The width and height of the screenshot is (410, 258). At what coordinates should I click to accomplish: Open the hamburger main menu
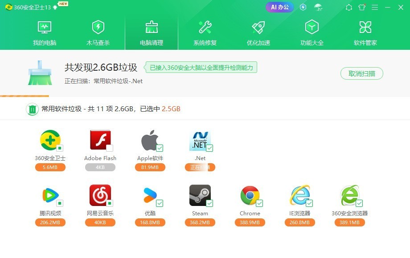[x=375, y=7]
